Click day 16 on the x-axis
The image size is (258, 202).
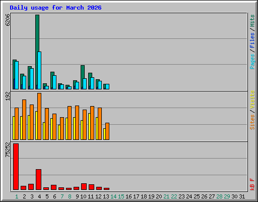click(128, 196)
